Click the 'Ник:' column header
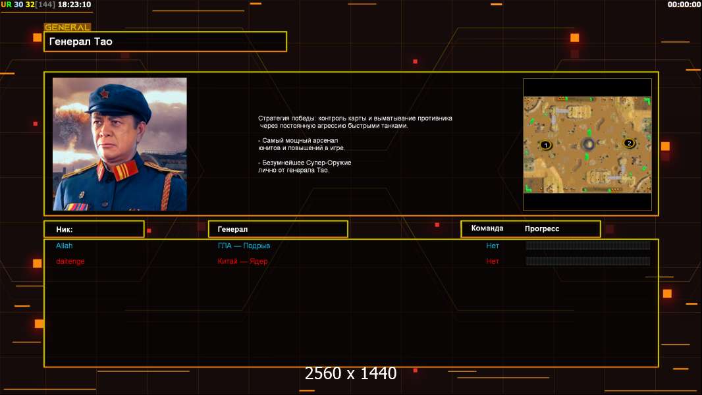 94,229
